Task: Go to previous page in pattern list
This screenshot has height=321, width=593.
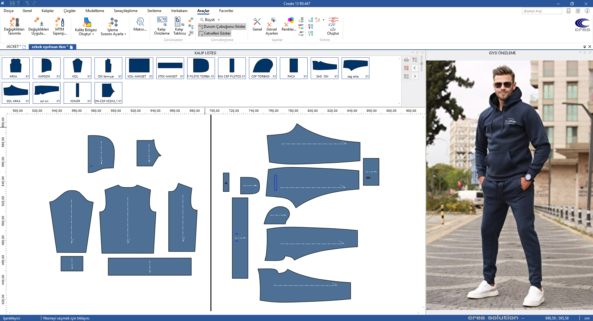Action: 415,68
